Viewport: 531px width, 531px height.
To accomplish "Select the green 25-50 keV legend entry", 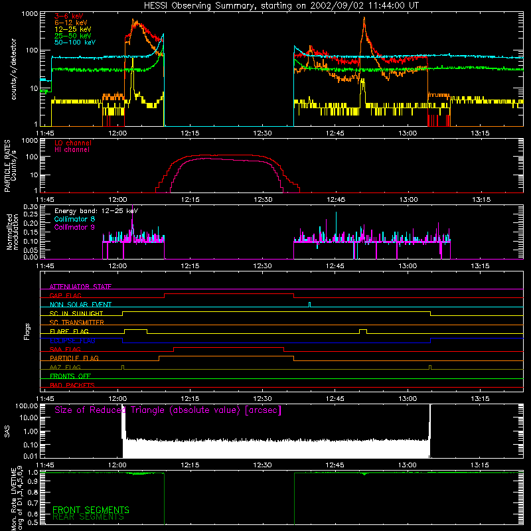I will click(x=72, y=36).
